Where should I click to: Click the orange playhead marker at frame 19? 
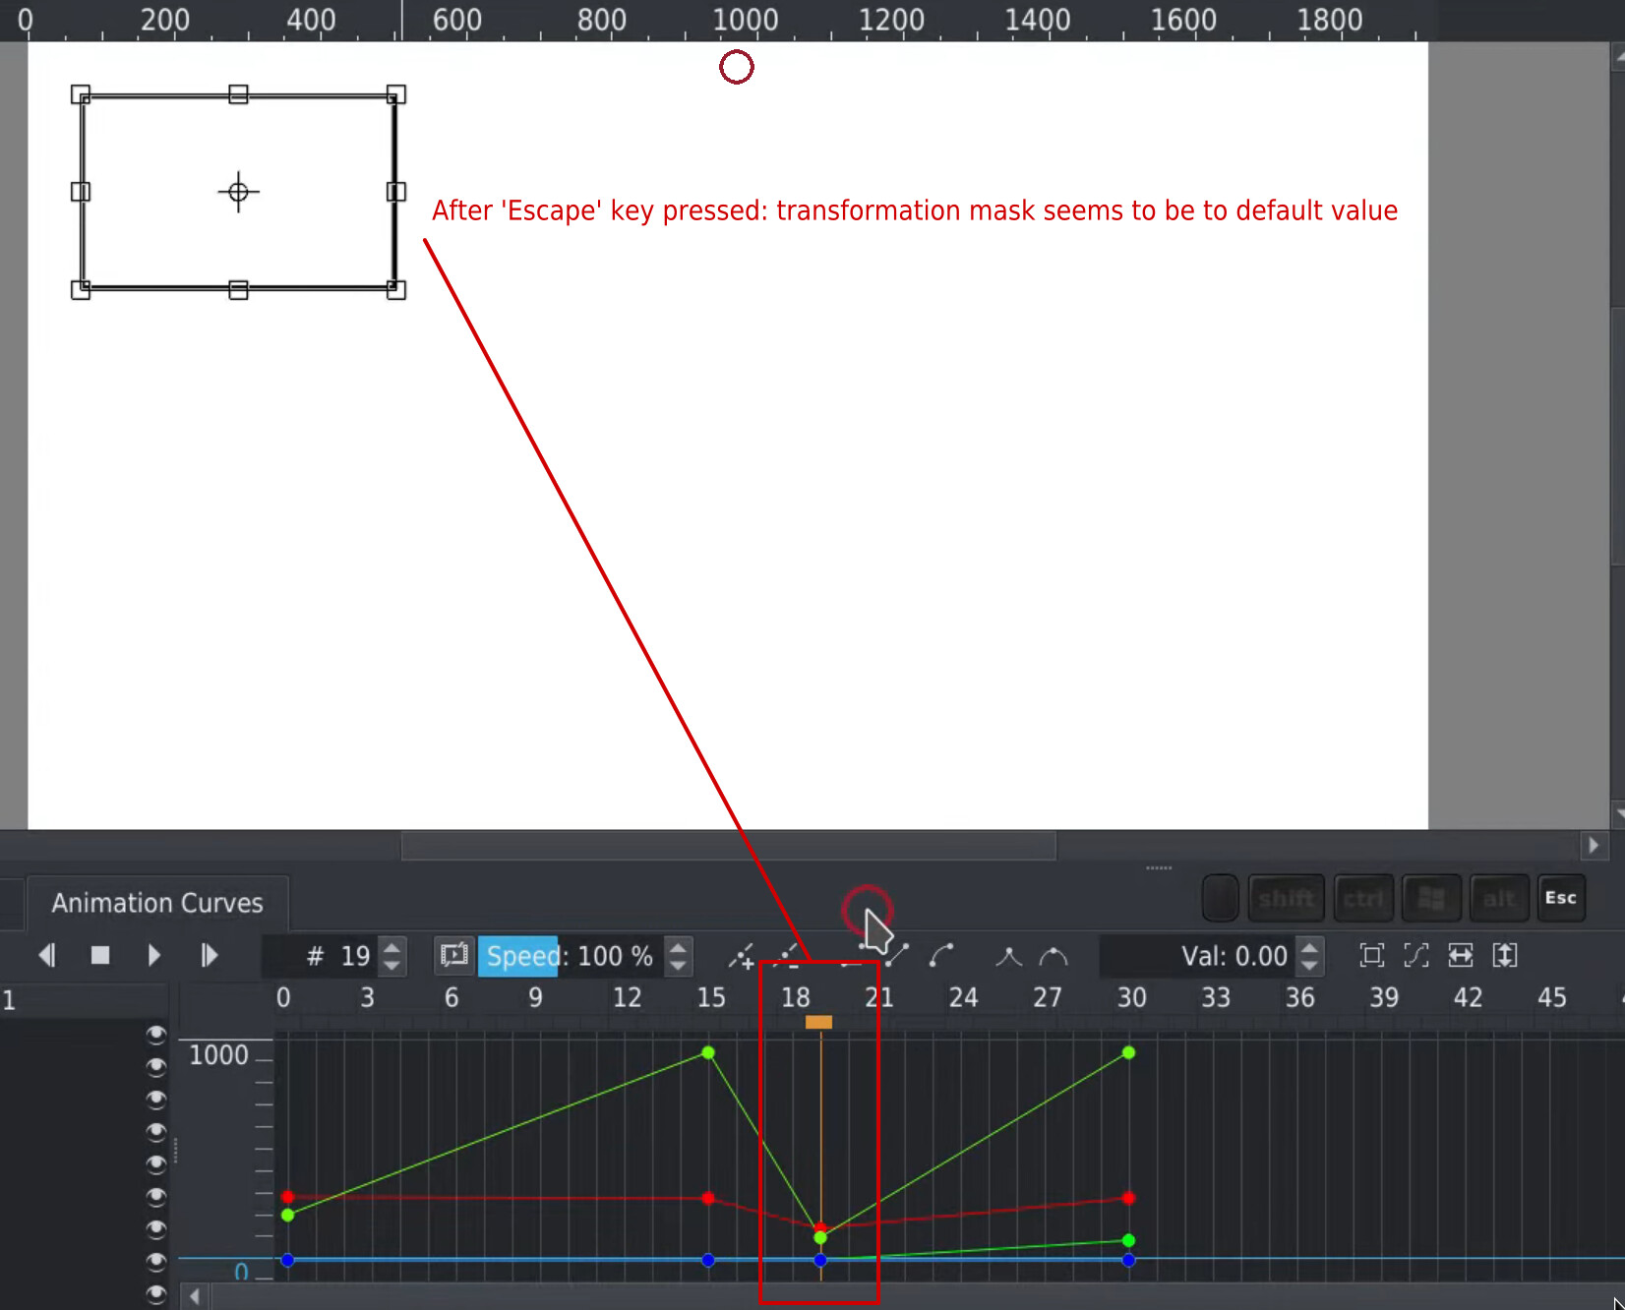click(818, 1023)
